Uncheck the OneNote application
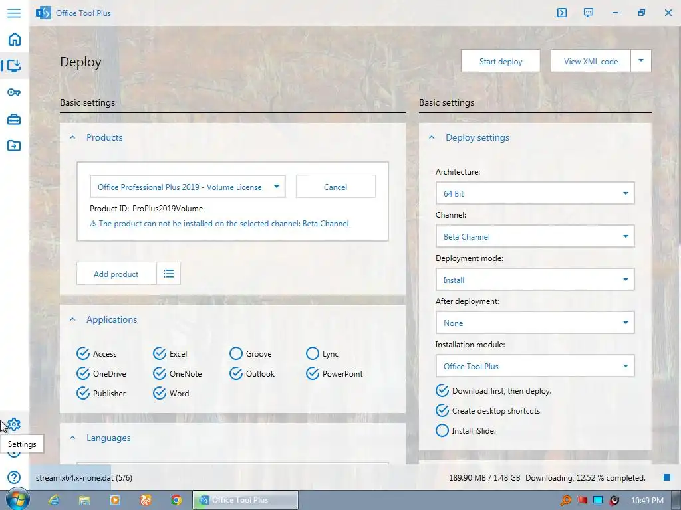Screen dimensions: 681x510 (160, 373)
